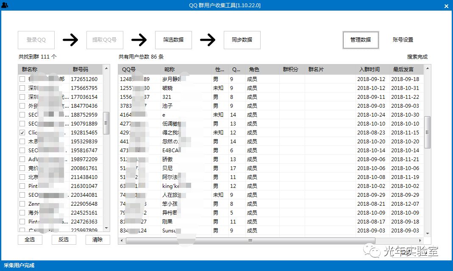Image resolution: width=453 pixels, height=271 pixels.
Task: Sort by 群名片 column header
Action: (330, 70)
